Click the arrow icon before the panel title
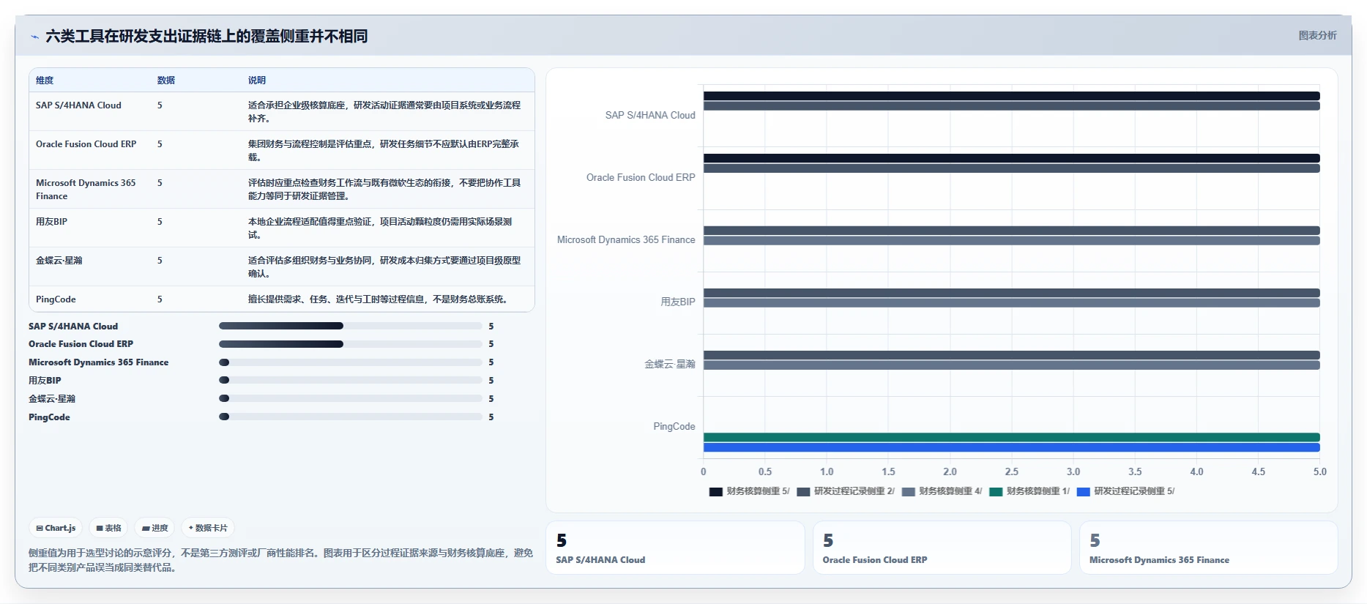Image resolution: width=1367 pixels, height=604 pixels. [x=34, y=37]
